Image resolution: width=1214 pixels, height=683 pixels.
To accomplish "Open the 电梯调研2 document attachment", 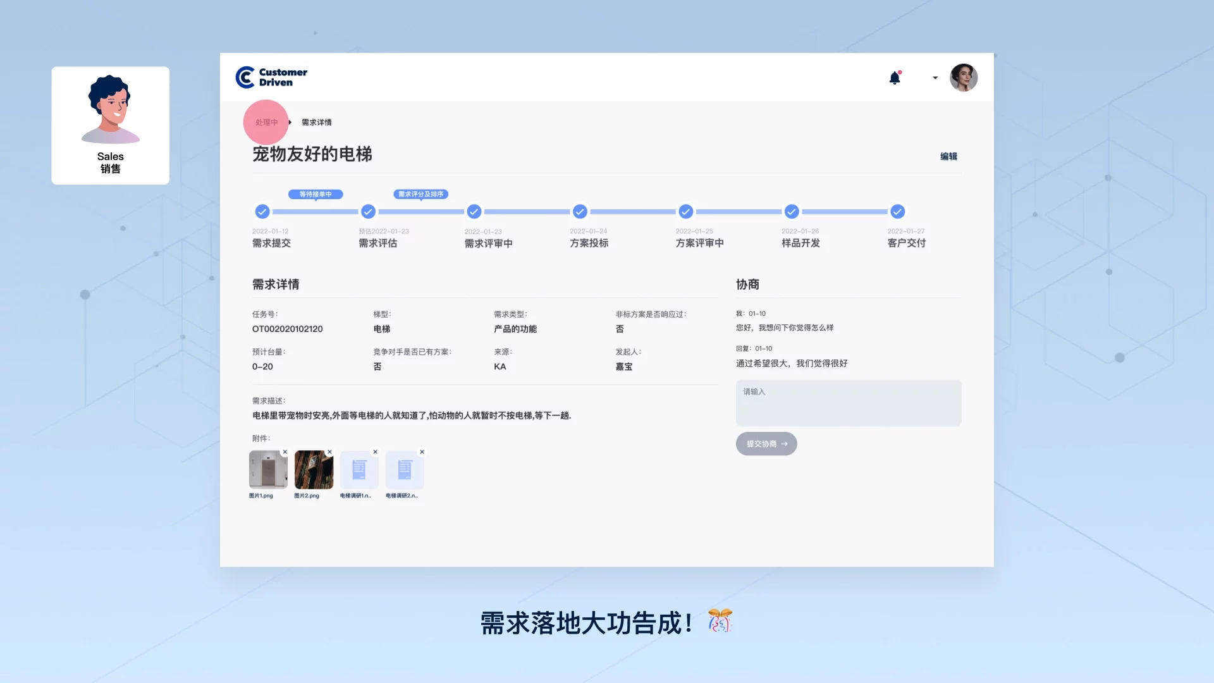I will (405, 470).
